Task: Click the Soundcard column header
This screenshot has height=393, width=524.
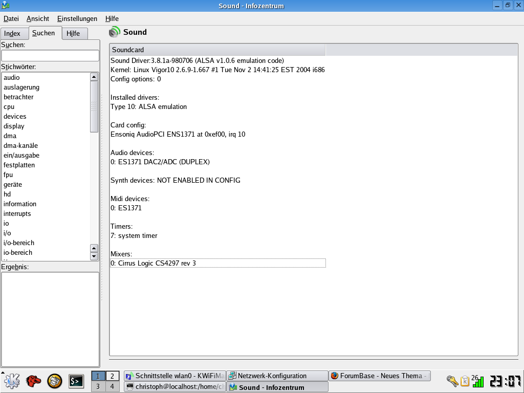Action: (x=217, y=50)
